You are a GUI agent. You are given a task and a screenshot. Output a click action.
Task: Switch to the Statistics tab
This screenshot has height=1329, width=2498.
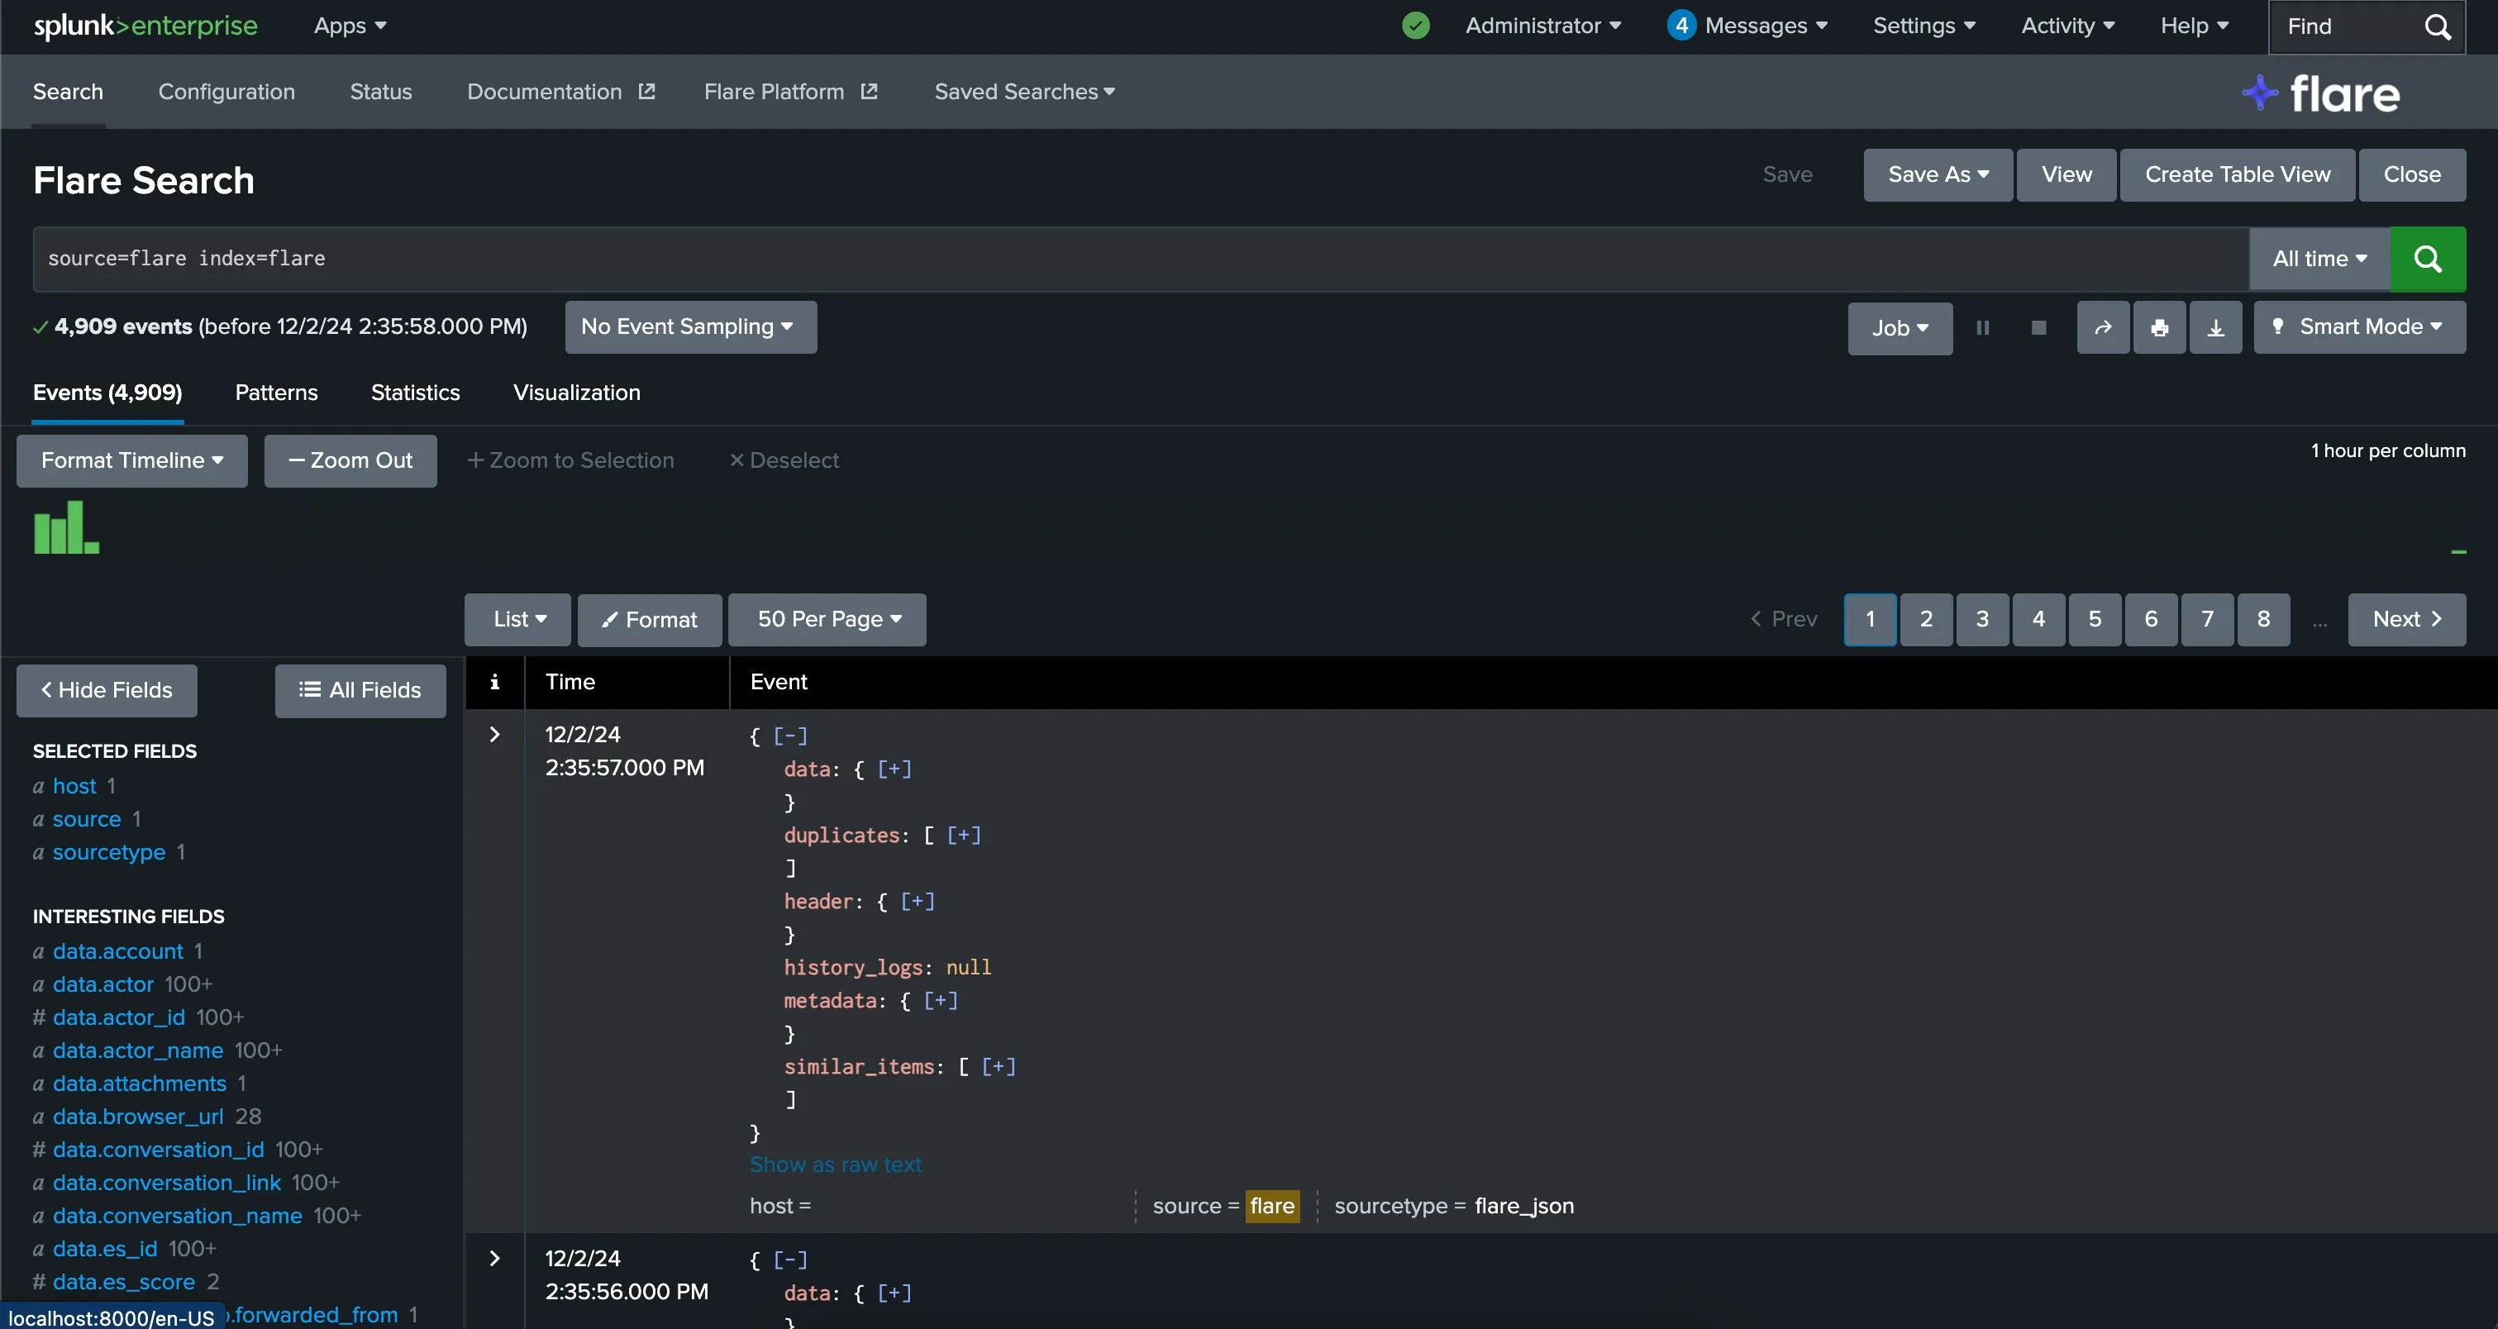(415, 393)
